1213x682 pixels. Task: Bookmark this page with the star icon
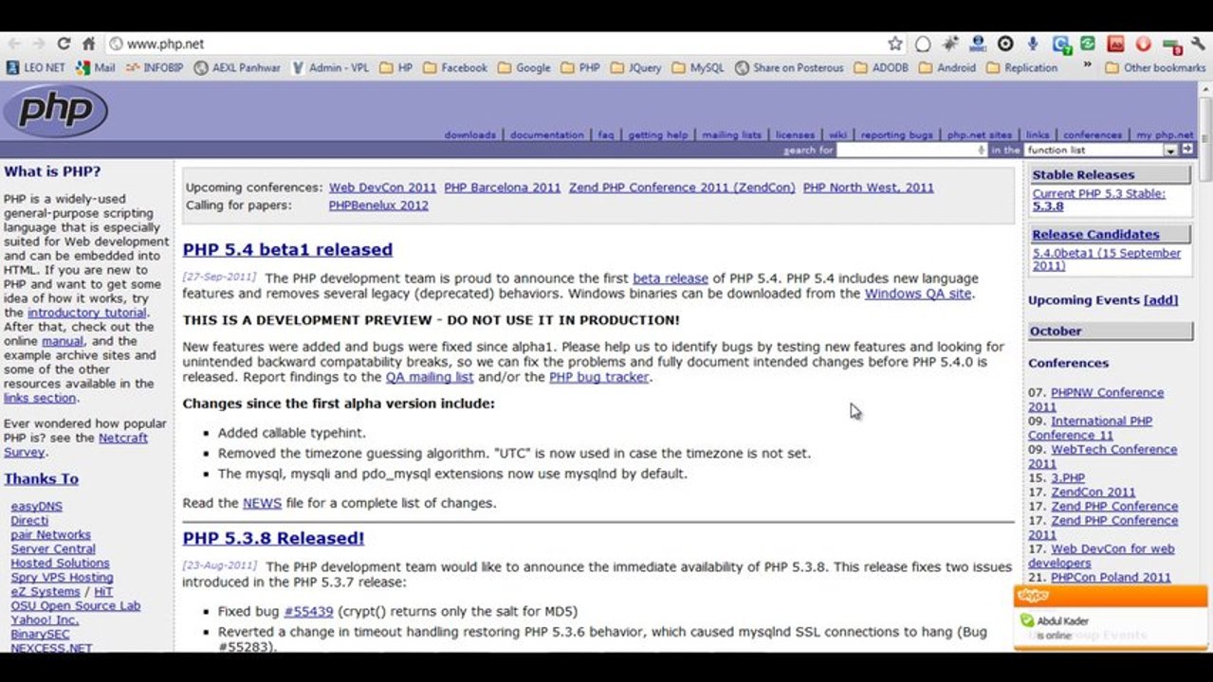pos(895,44)
